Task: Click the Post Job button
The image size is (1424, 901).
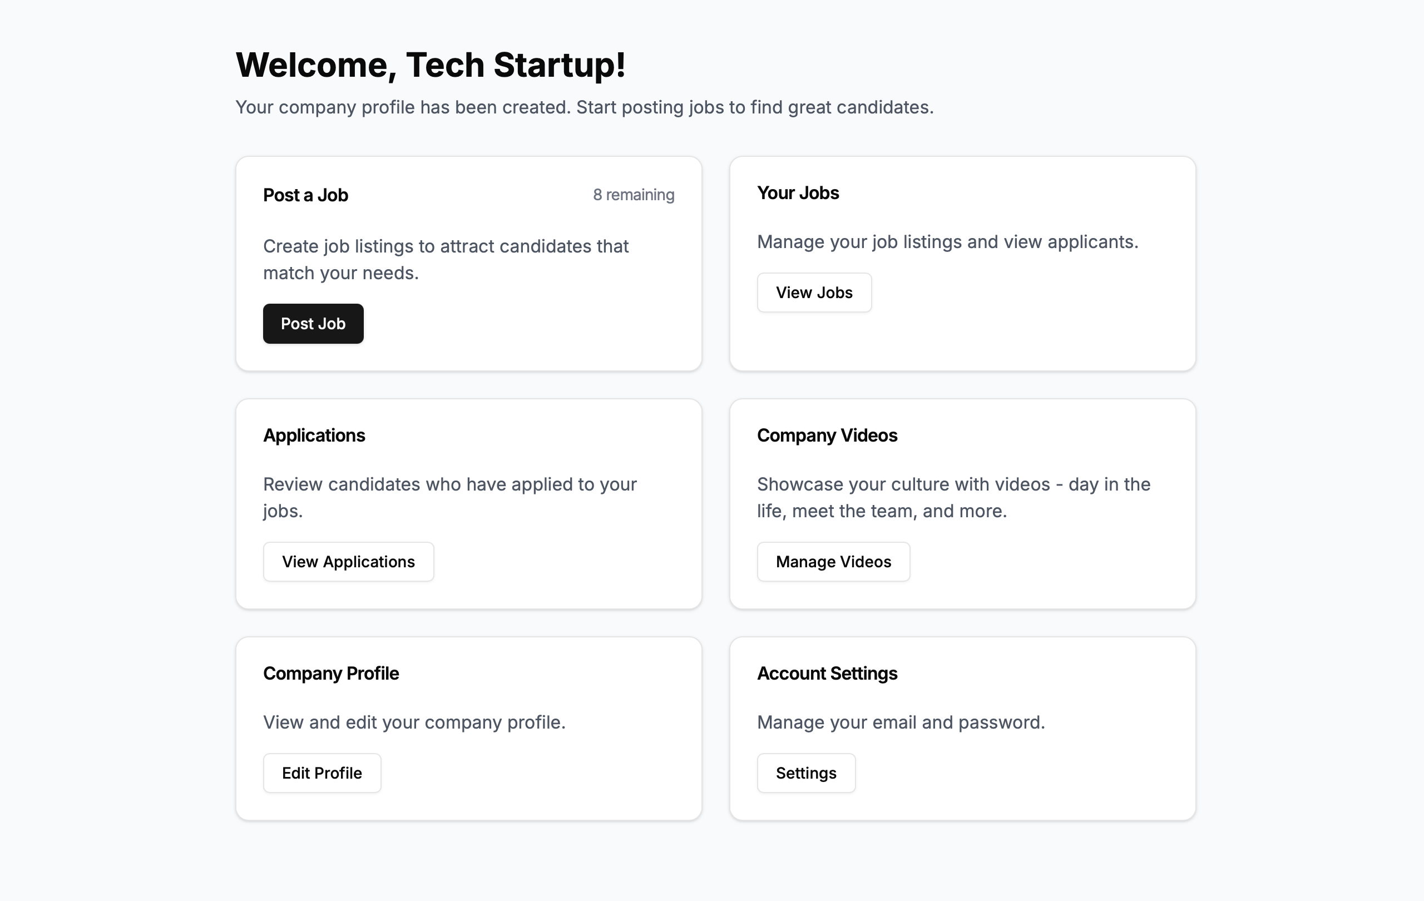Action: point(313,323)
